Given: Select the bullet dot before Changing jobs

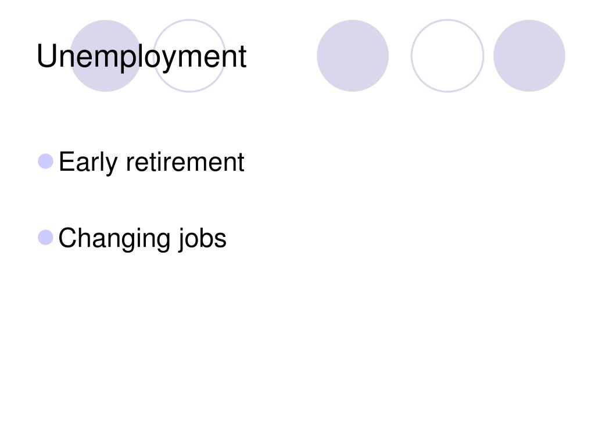Looking at the screenshot, I should point(45,238).
